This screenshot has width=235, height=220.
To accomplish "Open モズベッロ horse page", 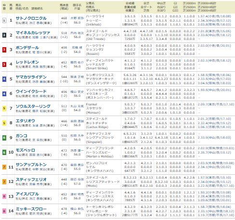I will (x=26, y=150).
